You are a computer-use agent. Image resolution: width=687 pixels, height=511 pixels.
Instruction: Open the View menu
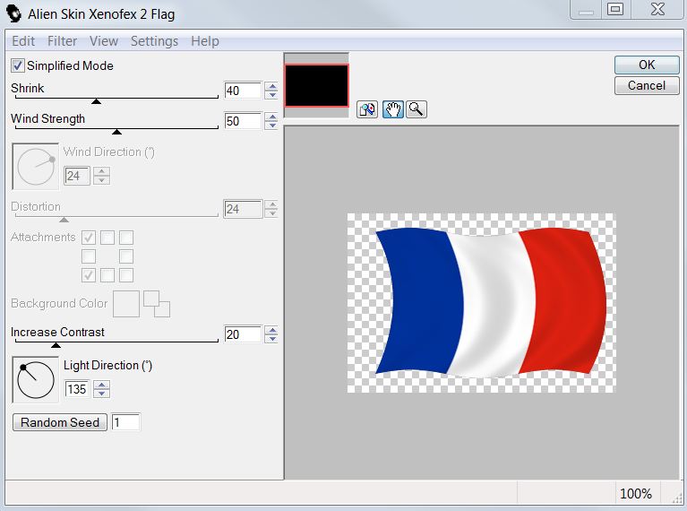(104, 41)
